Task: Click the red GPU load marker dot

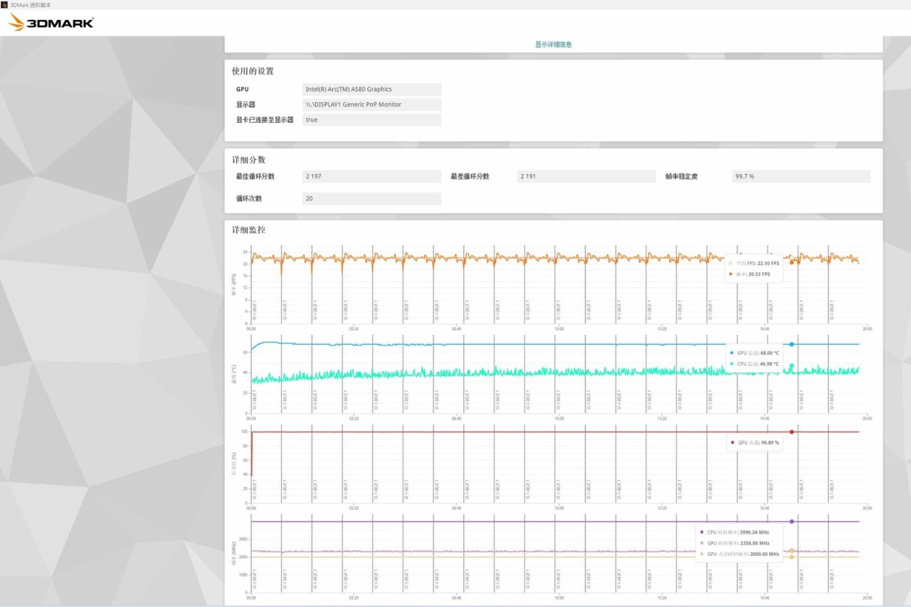Action: click(791, 432)
